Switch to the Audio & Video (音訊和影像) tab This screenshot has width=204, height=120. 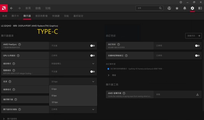point(41,16)
